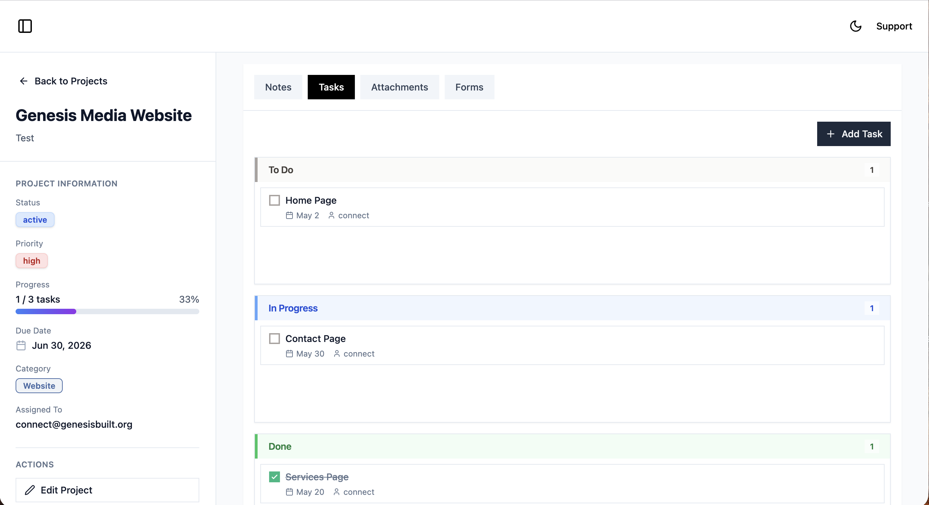Click the In Progress section header

coord(573,308)
